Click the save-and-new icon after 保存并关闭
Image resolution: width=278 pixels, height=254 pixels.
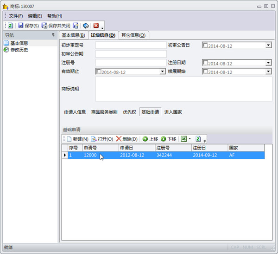click(x=76, y=26)
